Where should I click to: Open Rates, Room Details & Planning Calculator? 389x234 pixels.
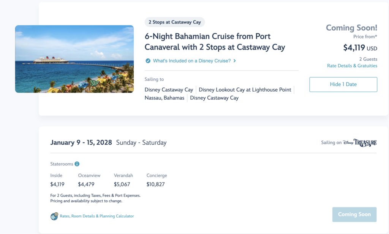coord(97,216)
